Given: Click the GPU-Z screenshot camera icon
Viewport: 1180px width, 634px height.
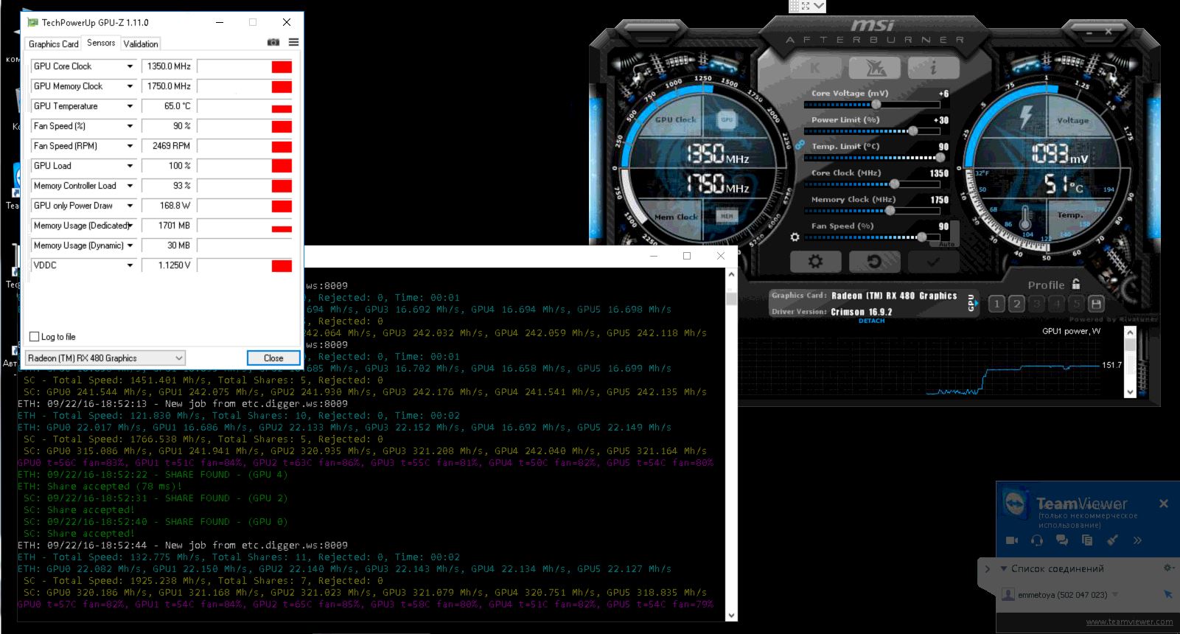Looking at the screenshot, I should point(273,43).
